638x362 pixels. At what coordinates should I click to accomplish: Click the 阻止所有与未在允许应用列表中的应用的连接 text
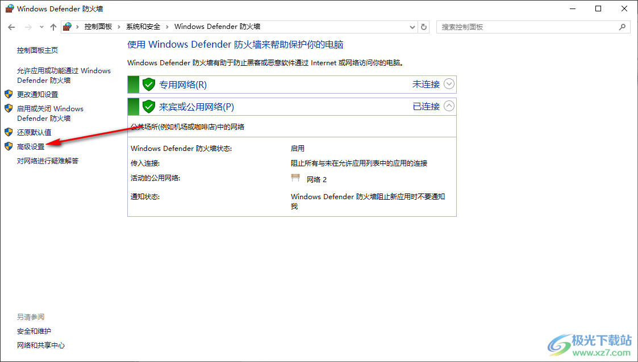coord(359,163)
